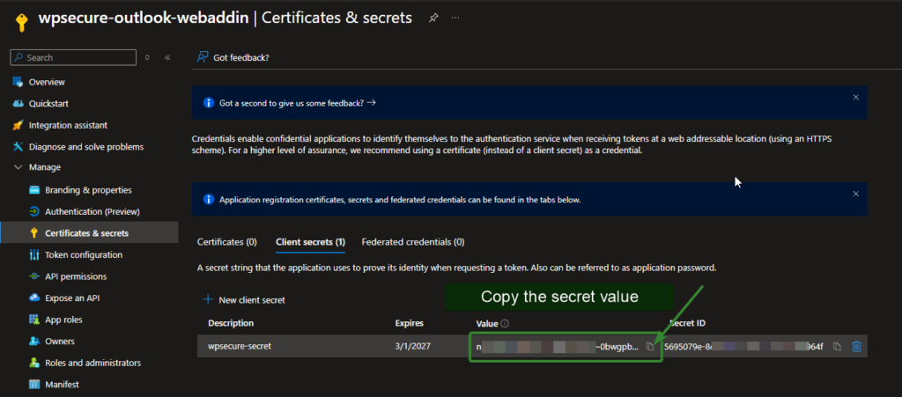Select the Client secrets (1) tab
Viewport: 902px width, 397px height.
click(x=310, y=241)
